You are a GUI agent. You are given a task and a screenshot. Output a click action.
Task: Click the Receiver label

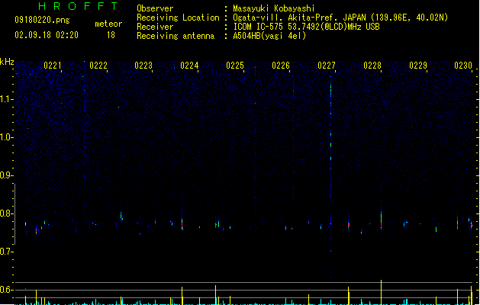pos(155,27)
